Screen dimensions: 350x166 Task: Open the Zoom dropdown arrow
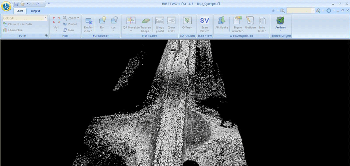(x=78, y=18)
